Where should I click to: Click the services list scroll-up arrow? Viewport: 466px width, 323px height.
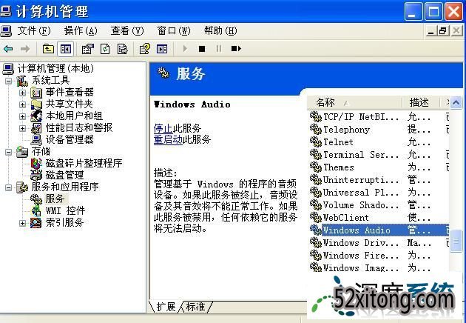tap(456, 103)
